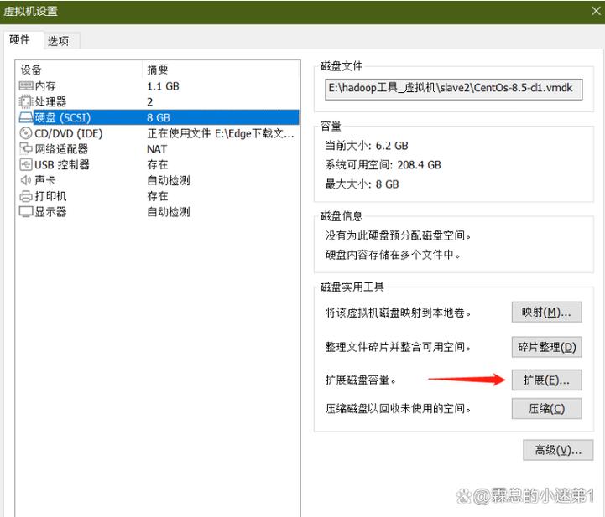Select the sound card (声卡) speaker icon
The width and height of the screenshot is (605, 517).
pos(26,180)
